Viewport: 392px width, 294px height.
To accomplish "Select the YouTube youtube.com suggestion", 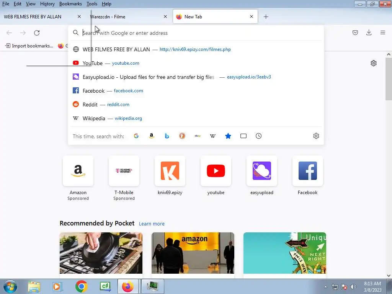I will 196,63.
